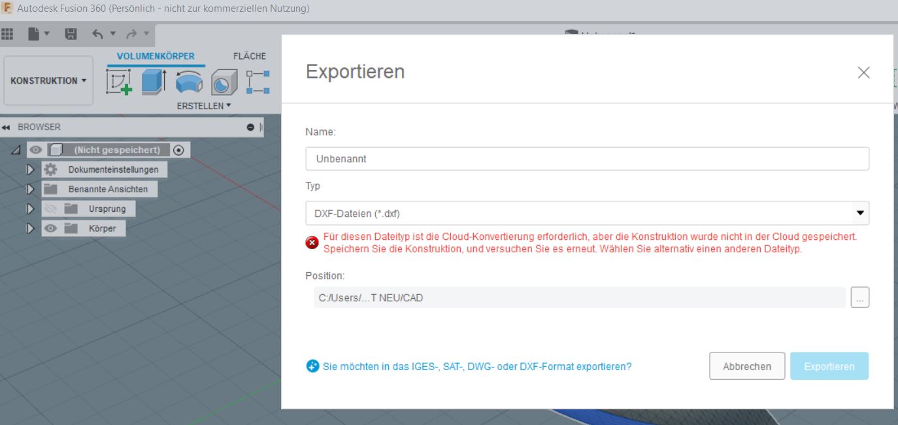The width and height of the screenshot is (898, 425).
Task: Expand the Benannte Ansichten tree node
Action: pyautogui.click(x=31, y=188)
